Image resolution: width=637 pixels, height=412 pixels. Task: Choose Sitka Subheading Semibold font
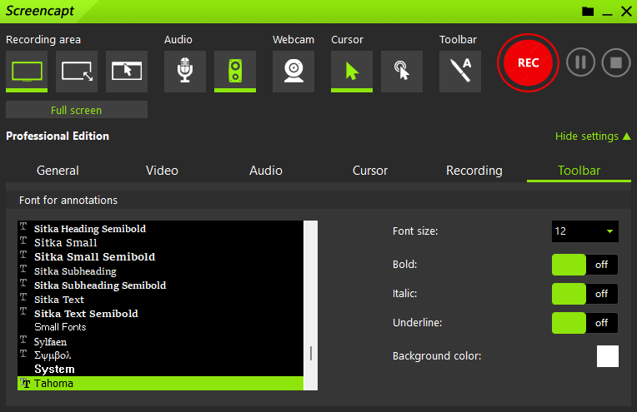[160, 285]
